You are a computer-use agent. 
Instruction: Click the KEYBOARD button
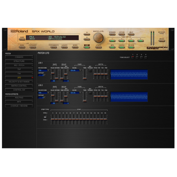(x=112, y=34)
